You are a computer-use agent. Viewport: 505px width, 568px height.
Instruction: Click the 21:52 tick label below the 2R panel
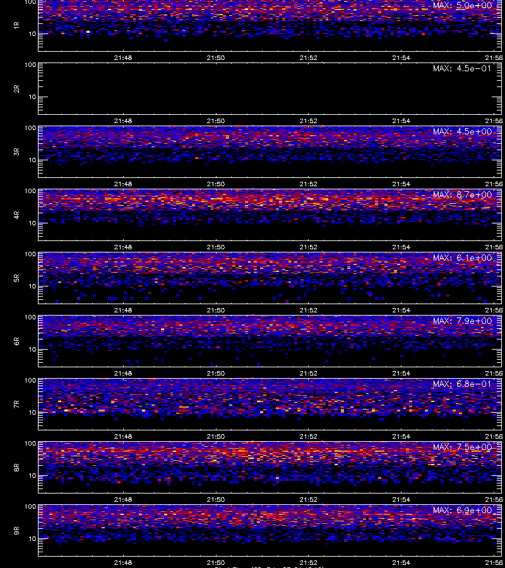309,121
